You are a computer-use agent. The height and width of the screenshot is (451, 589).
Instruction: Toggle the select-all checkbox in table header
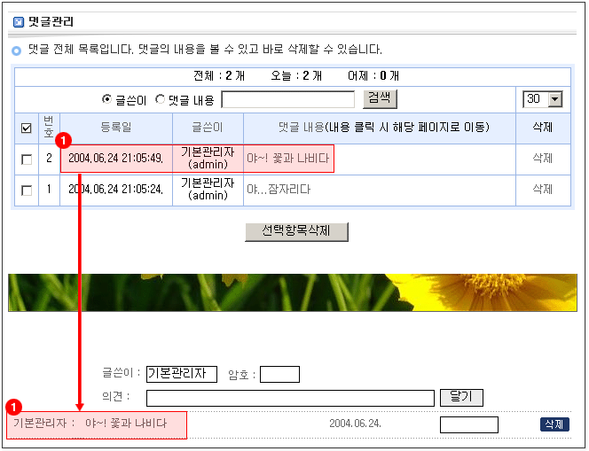[x=27, y=128]
